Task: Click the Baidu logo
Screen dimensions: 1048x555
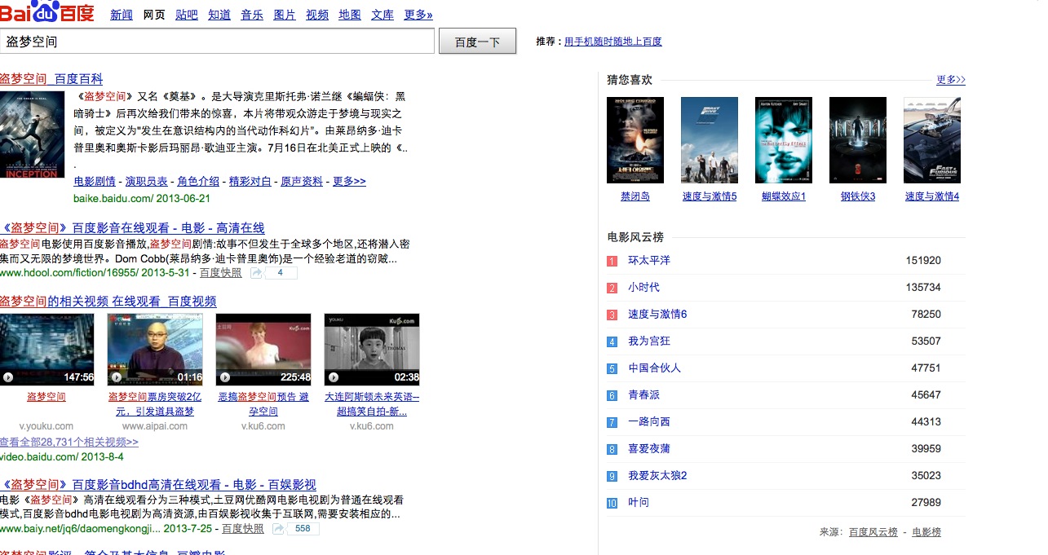Action: tap(46, 13)
